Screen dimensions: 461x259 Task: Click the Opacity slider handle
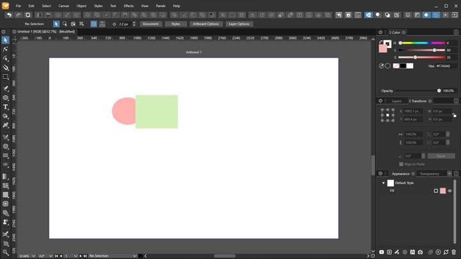click(439, 91)
